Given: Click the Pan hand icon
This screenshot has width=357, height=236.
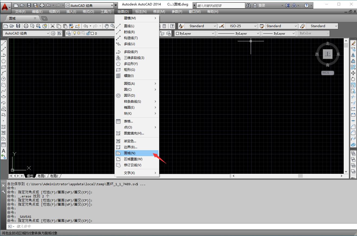Looking at the screenshot, I should [x=107, y=26].
